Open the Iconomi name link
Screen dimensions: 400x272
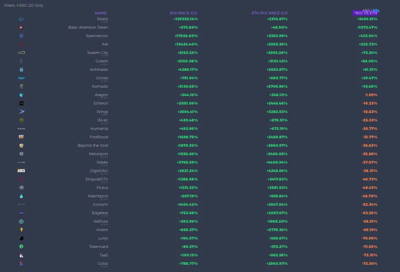100,205
